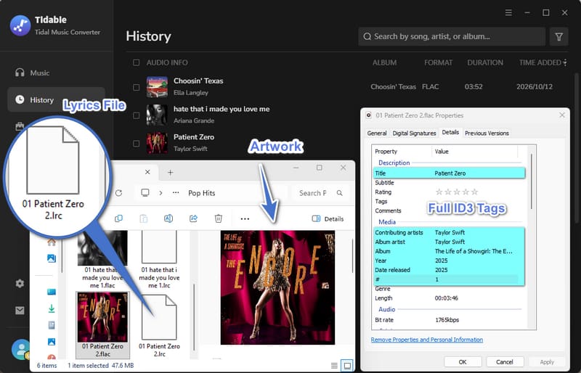Open the Tidable hamburger menu

[508, 12]
